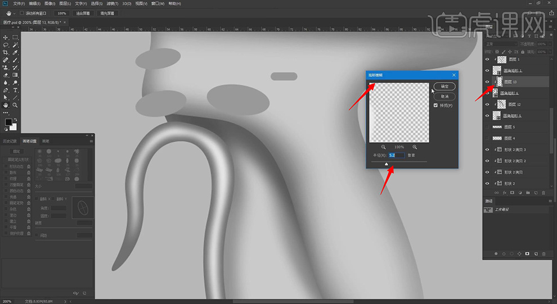The width and height of the screenshot is (557, 304).
Task: Select the Magic Wand tool
Action: (x=15, y=45)
